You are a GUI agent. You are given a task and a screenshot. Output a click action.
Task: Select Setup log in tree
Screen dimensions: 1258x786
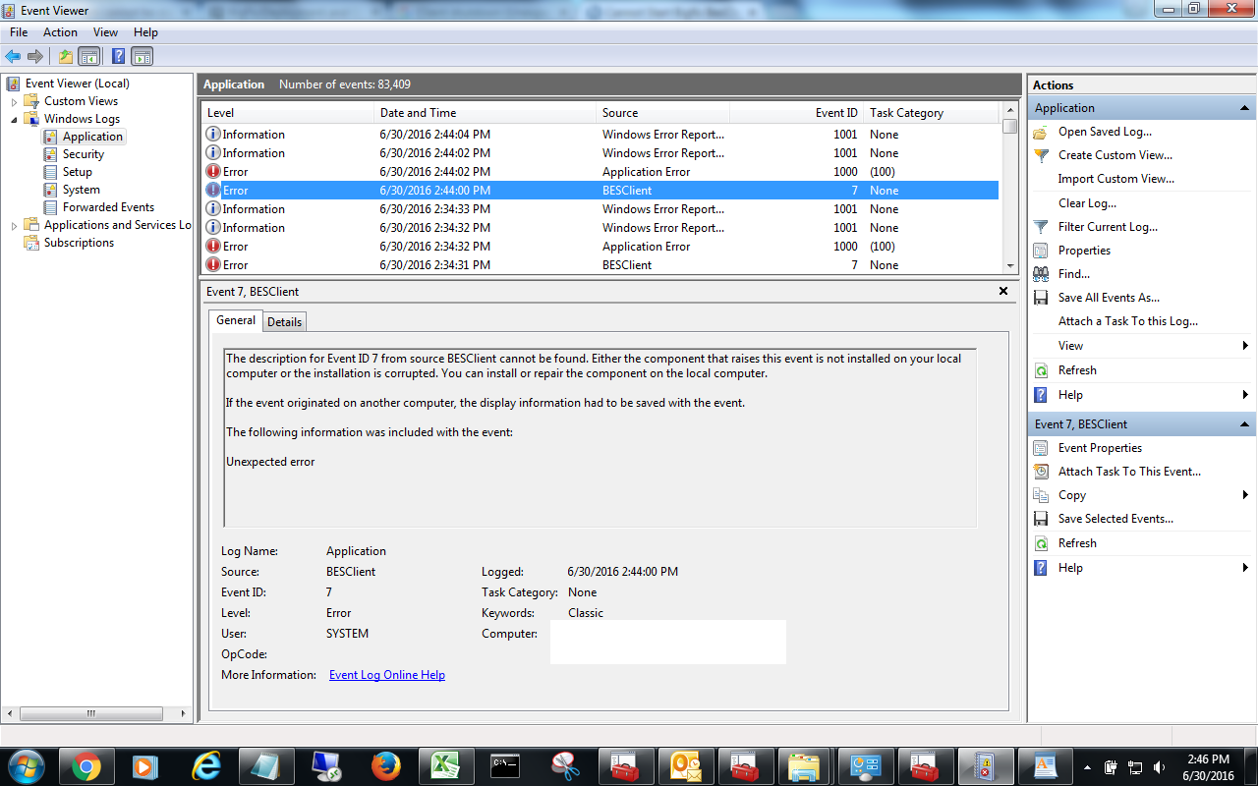78,172
